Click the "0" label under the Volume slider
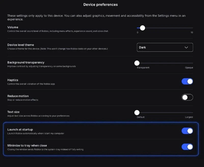Image resolution: width=204 pixels, height=167 pixels. click(x=137, y=33)
